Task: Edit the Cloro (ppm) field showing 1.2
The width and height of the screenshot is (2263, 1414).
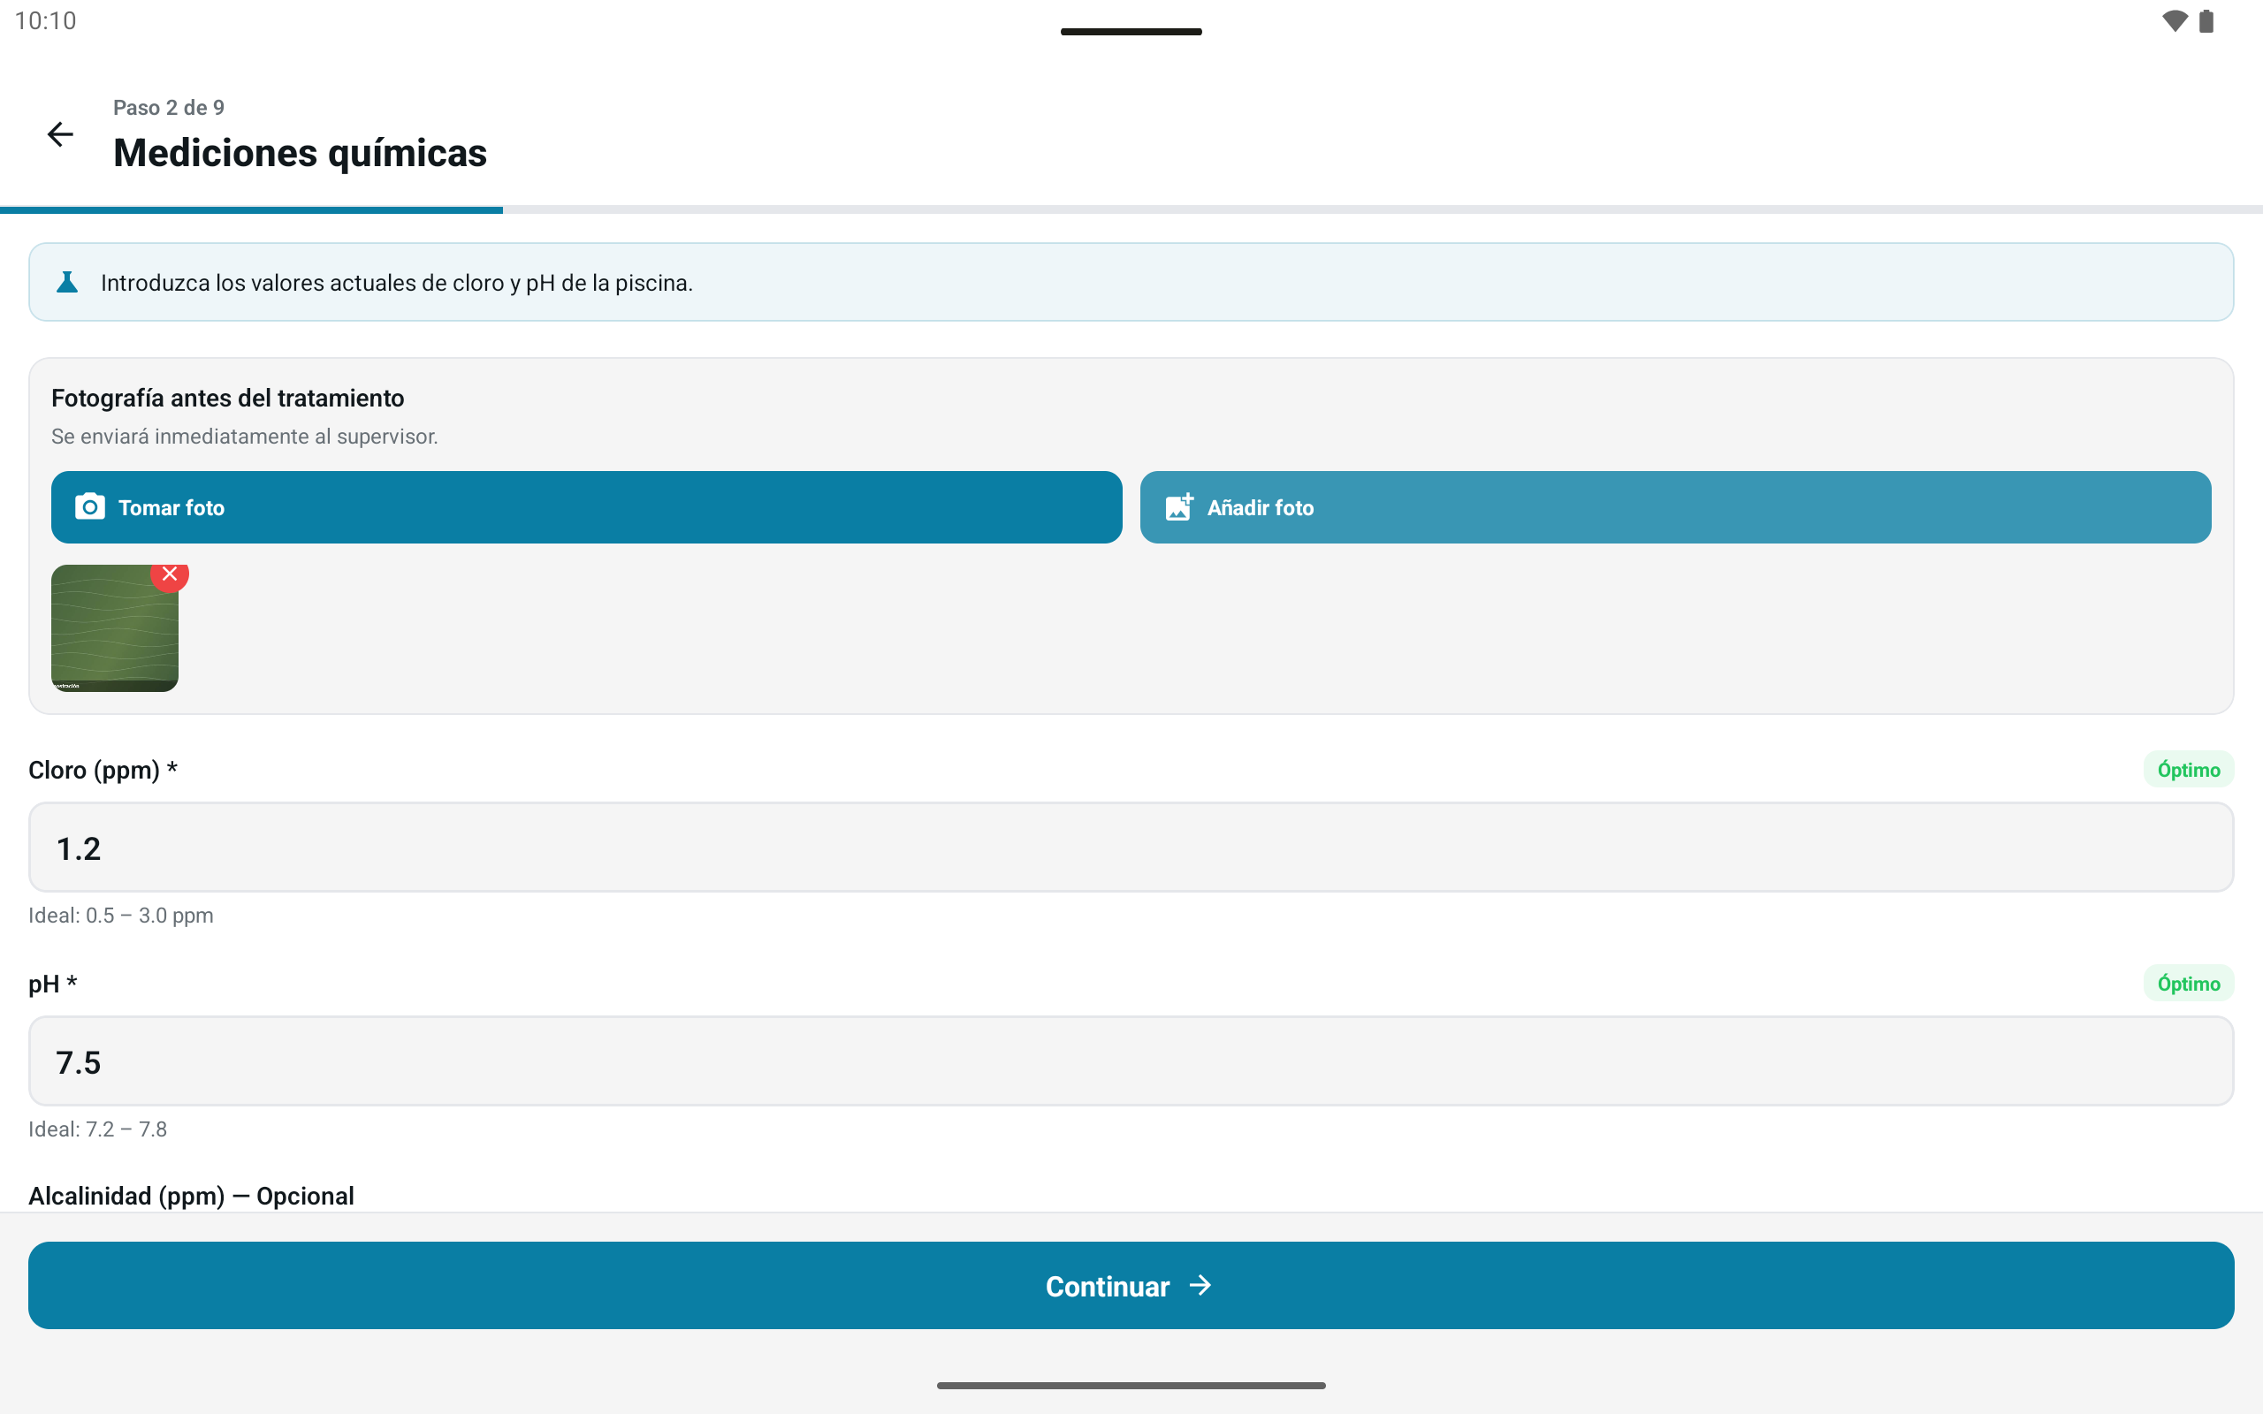Action: tap(1131, 848)
